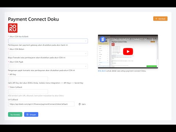The width and height of the screenshot is (176, 132).
Task: Click the 'Akun COA Beban' label
Action: [17, 49]
